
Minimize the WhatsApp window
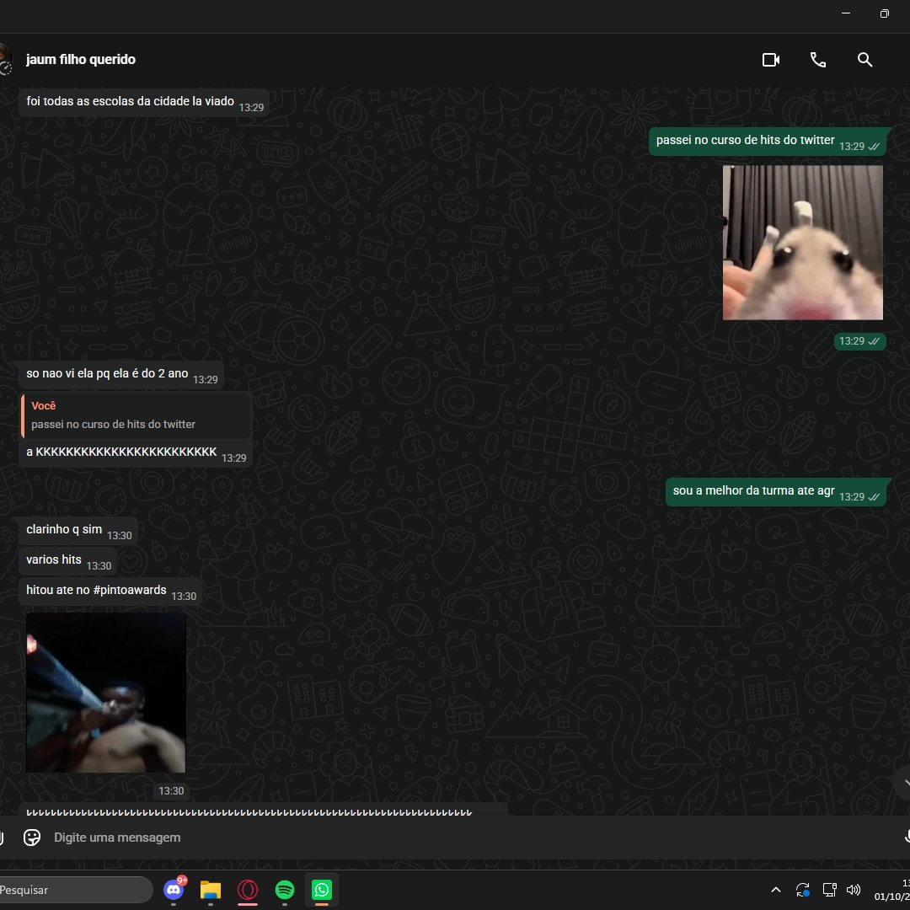[846, 13]
